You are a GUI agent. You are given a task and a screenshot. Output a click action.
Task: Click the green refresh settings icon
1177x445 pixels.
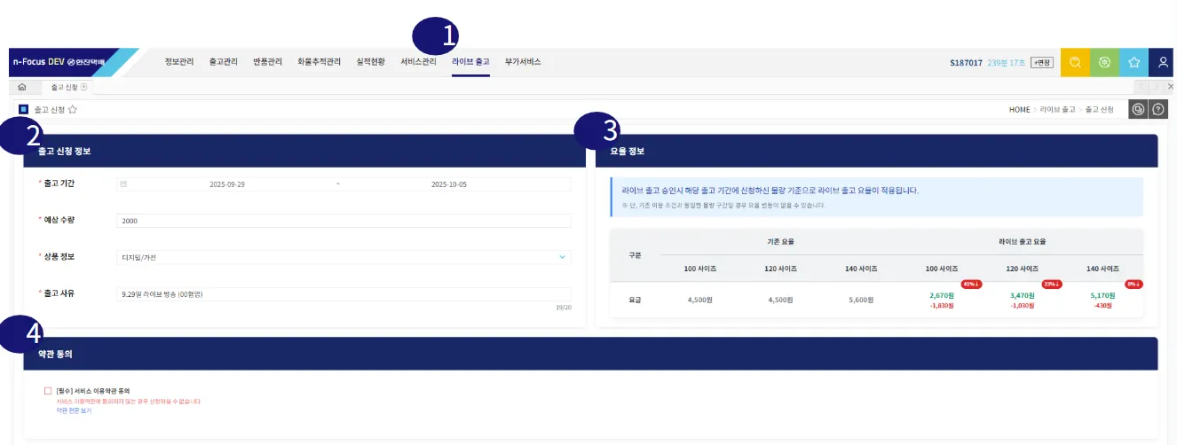pos(1104,62)
